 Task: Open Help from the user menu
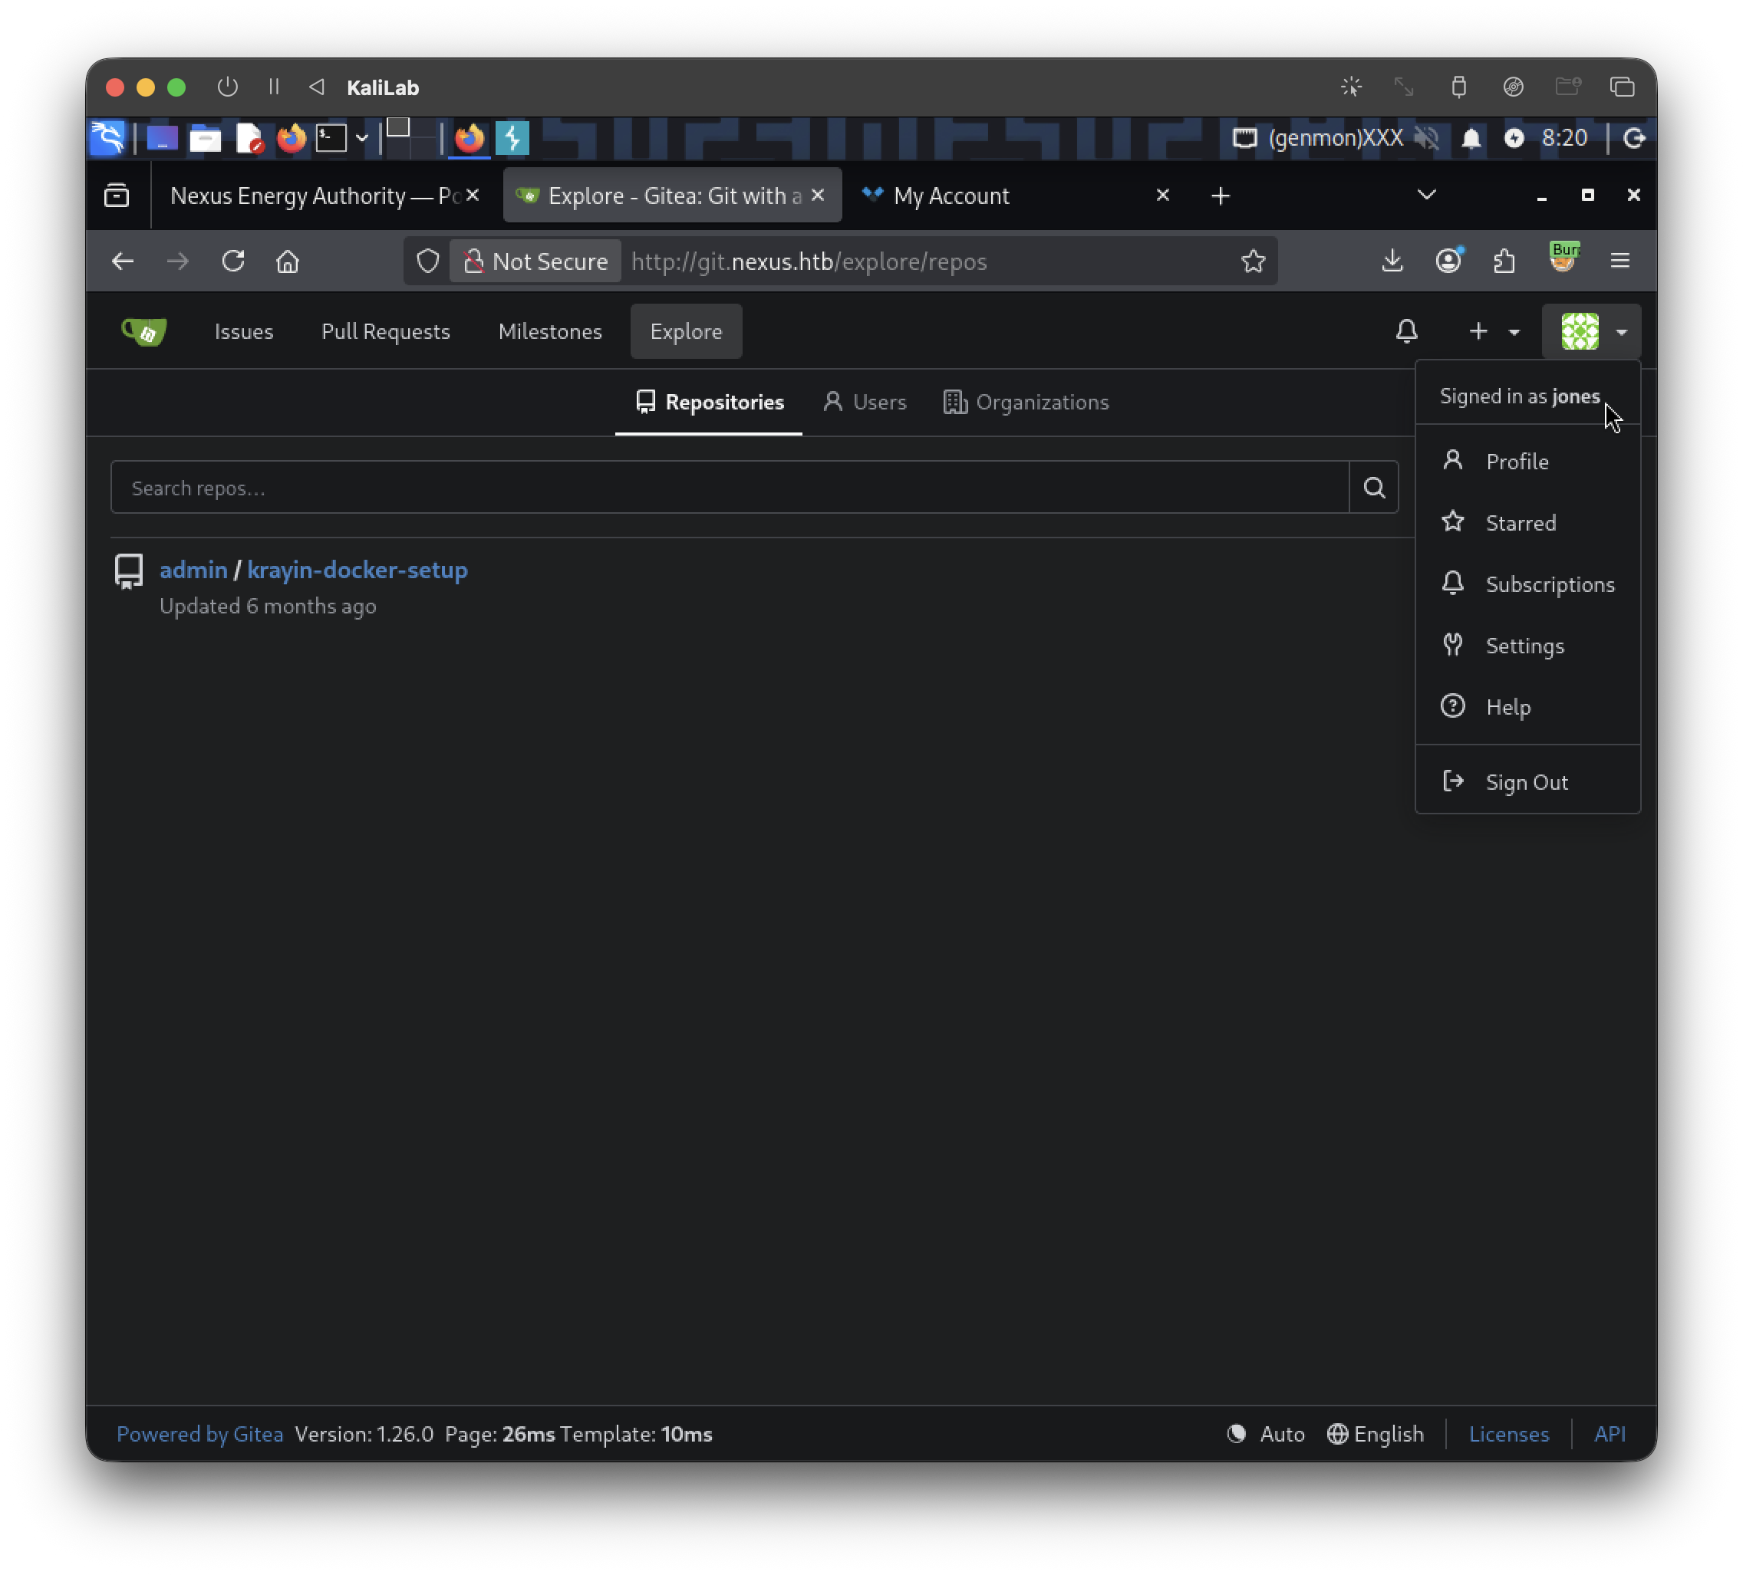coord(1527,707)
